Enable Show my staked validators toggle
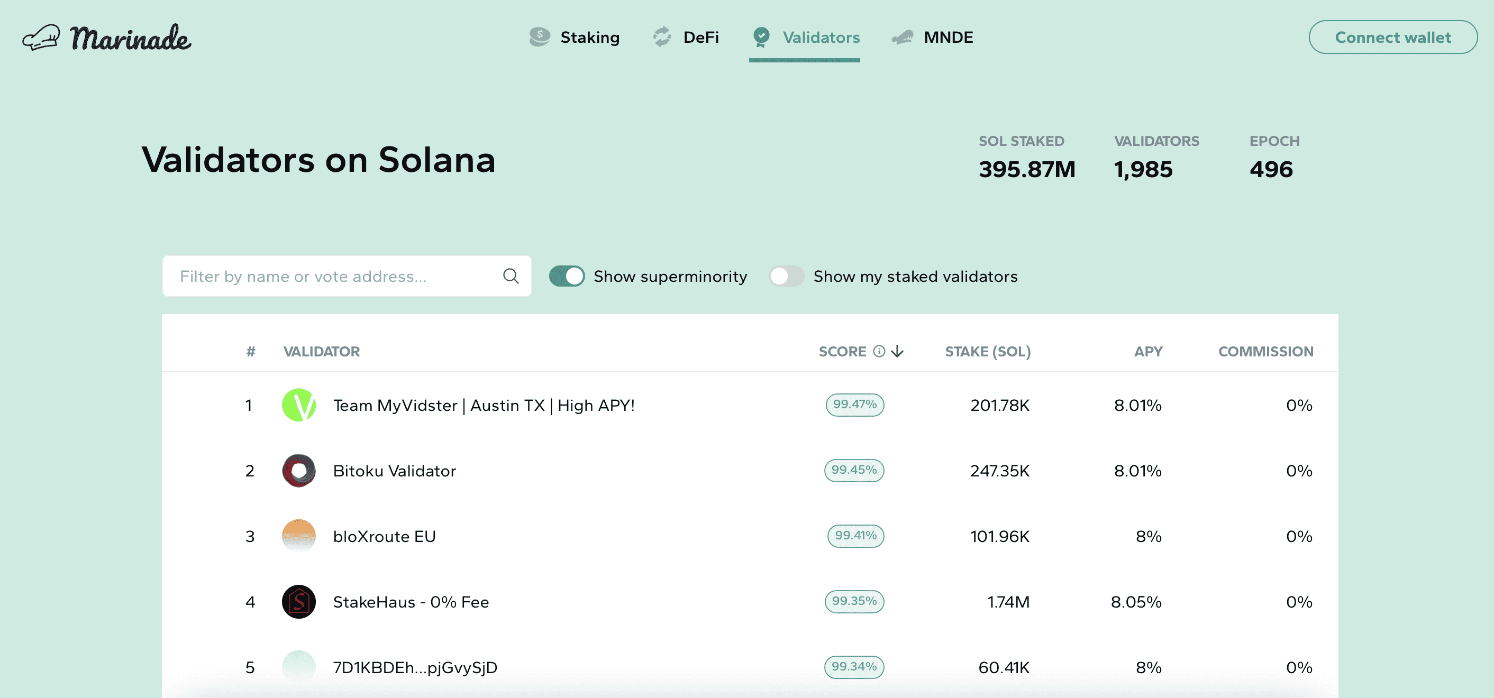This screenshot has width=1494, height=698. tap(786, 276)
